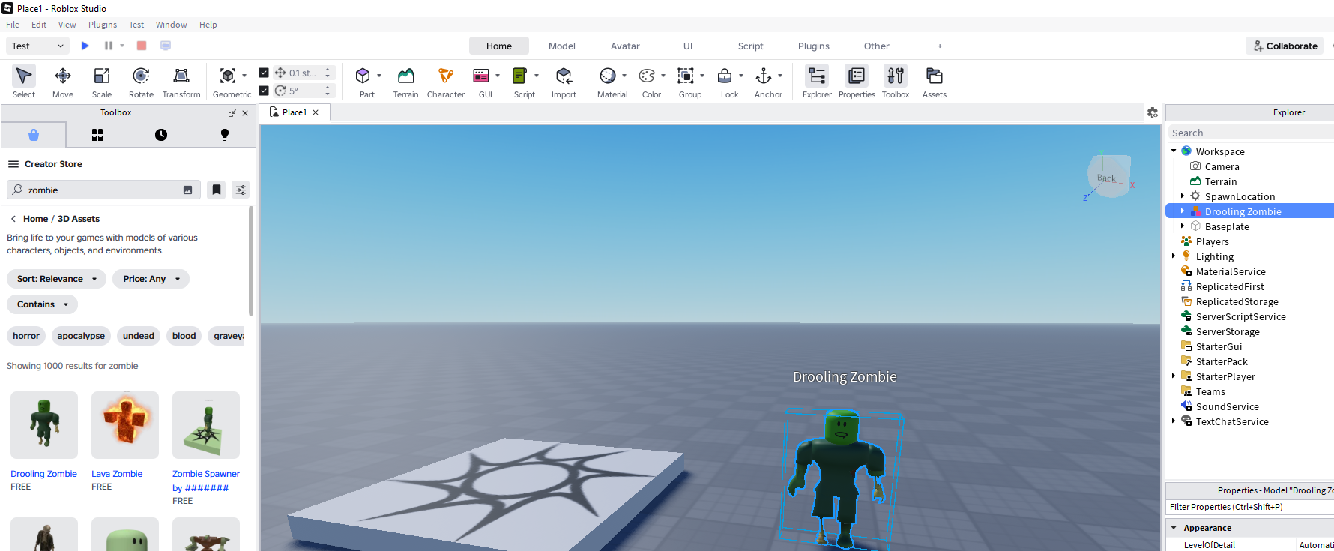Screen dimensions: 1334x551
Task: Choose the Scale tool
Action: 102,82
